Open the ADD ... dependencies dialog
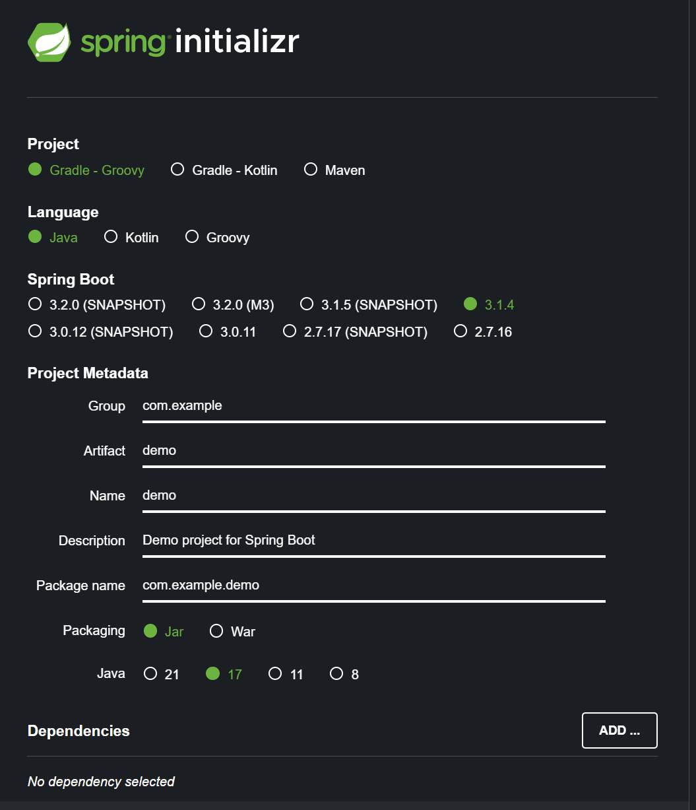Image resolution: width=696 pixels, height=810 pixels. point(619,731)
